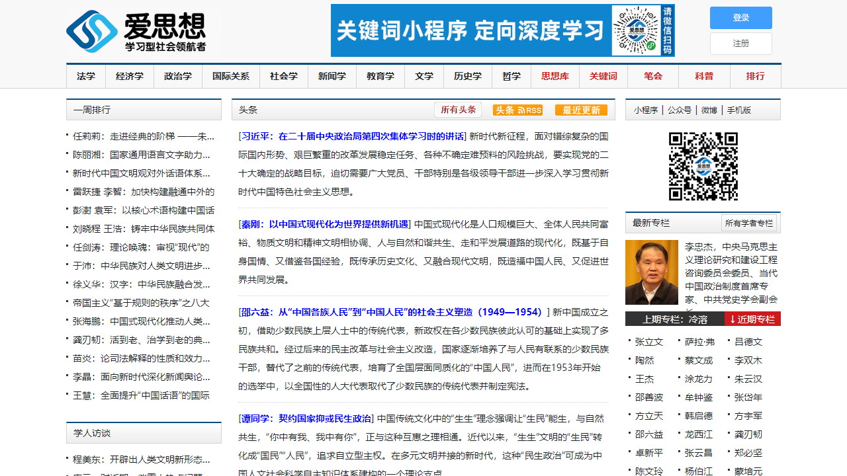Select 排行 in the navigation menu
Screen dimensions: 847x476
tap(755, 76)
